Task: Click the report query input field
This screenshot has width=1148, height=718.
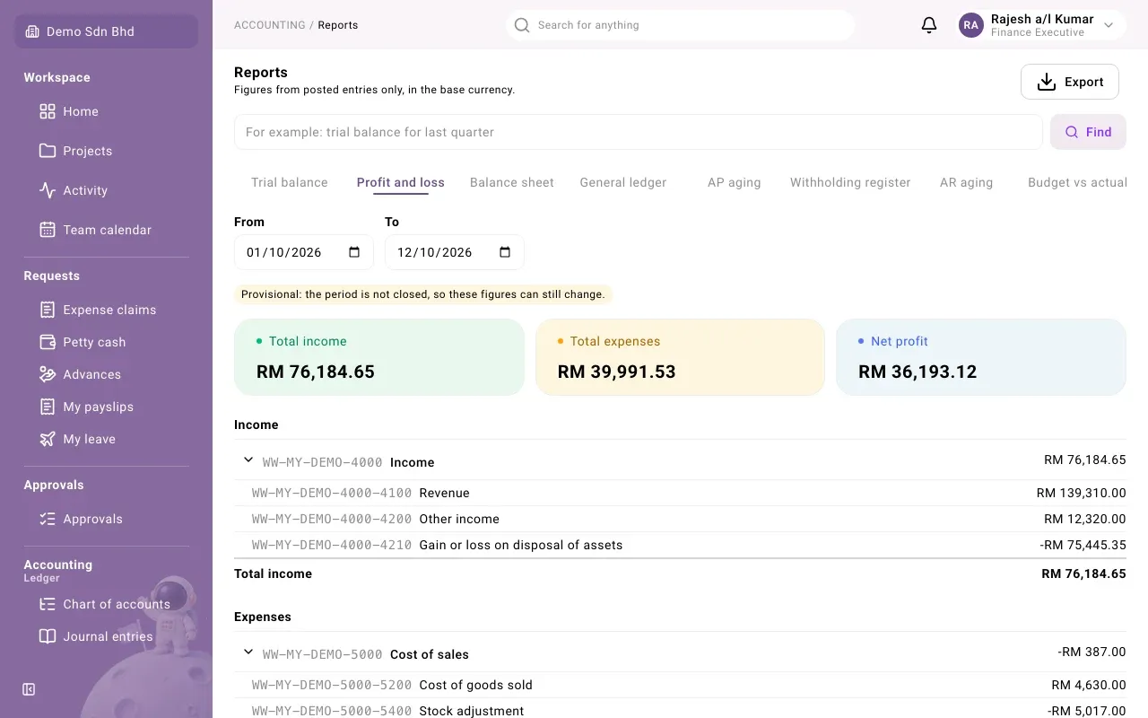Action: click(638, 132)
